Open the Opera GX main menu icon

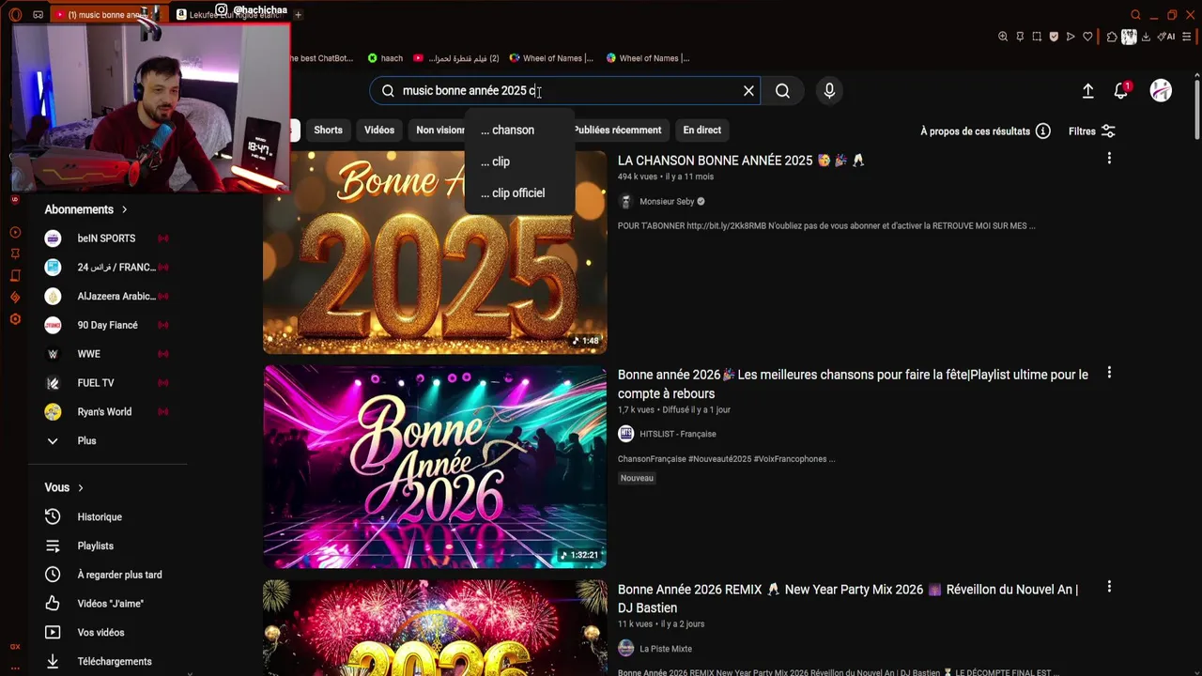[x=15, y=14]
